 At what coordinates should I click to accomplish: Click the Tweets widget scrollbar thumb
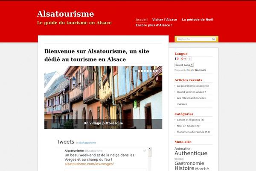[150, 153]
